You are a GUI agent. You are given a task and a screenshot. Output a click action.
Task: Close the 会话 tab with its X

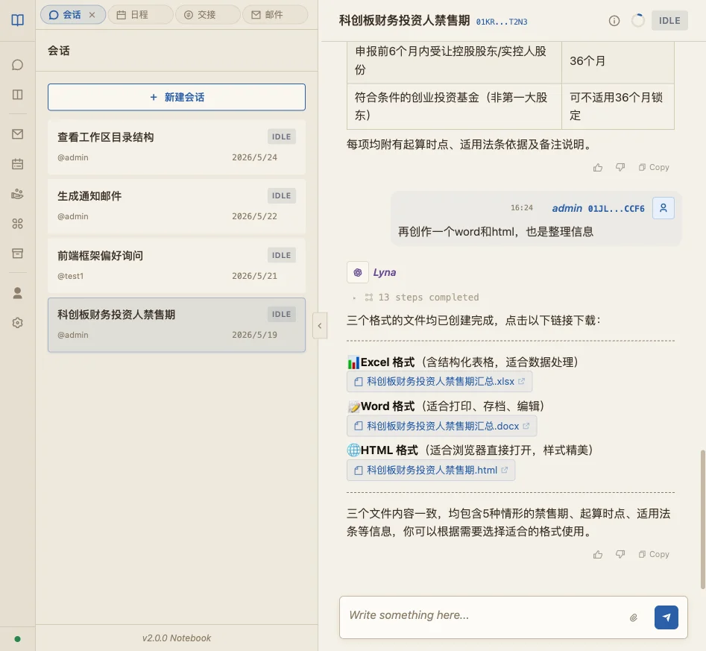click(92, 15)
